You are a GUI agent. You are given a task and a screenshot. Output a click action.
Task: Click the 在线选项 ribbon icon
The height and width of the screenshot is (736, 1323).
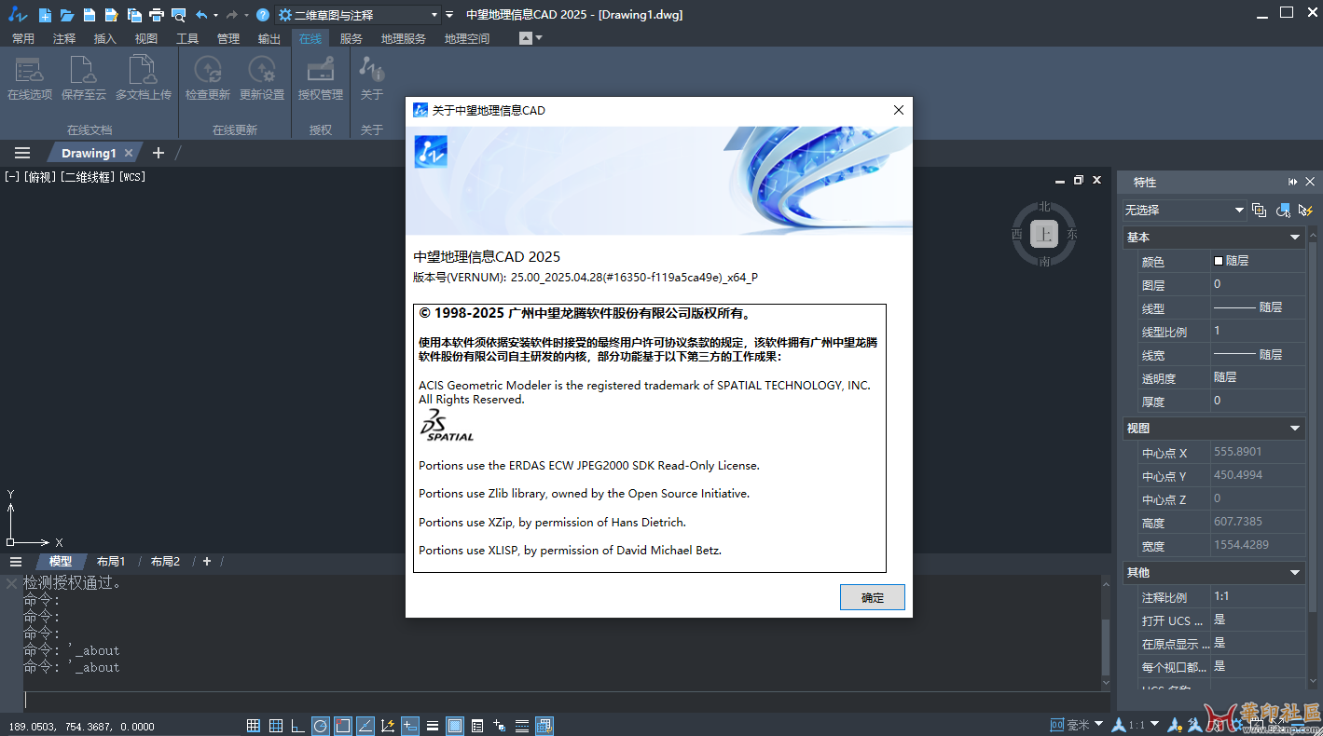30,78
